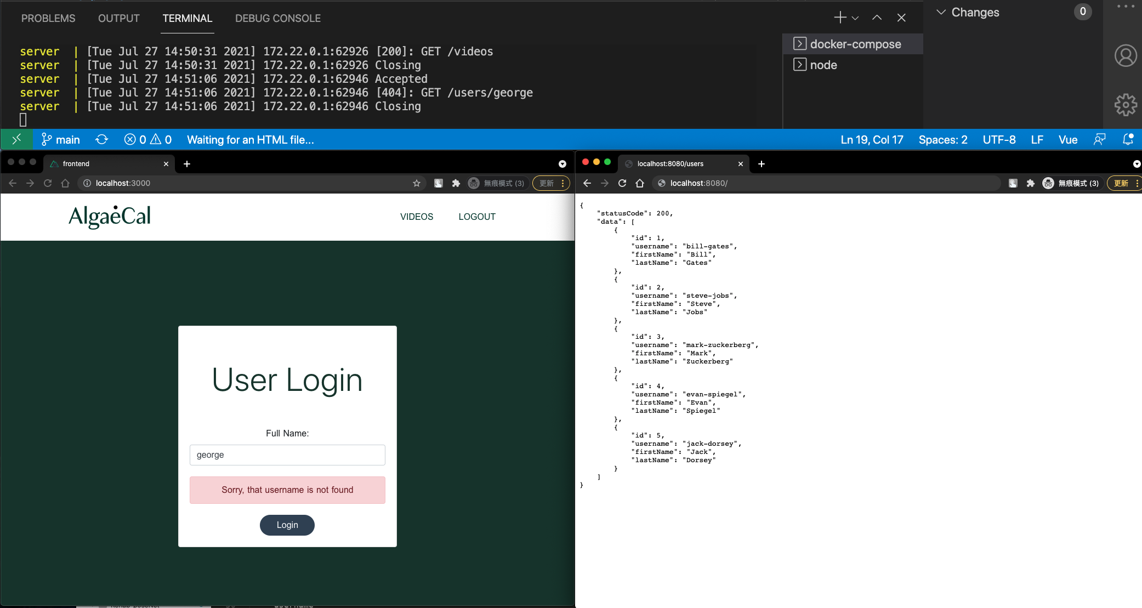Viewport: 1142px width, 608px height.
Task: Open the extensions puzzle icon in localhost:3000 window
Action: point(456,183)
